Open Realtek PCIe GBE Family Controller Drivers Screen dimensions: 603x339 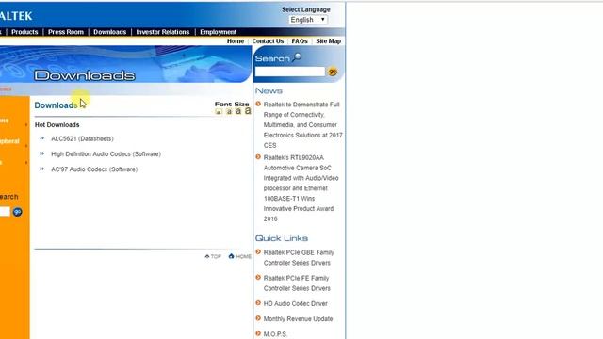coord(299,258)
